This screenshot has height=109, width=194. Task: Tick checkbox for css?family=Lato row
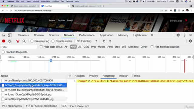3,81
